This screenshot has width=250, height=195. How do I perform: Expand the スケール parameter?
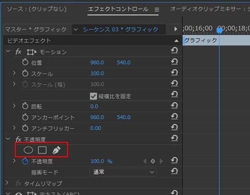pyautogui.click(x=14, y=73)
